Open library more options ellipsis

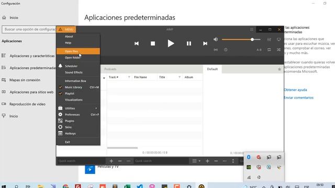click(128, 161)
